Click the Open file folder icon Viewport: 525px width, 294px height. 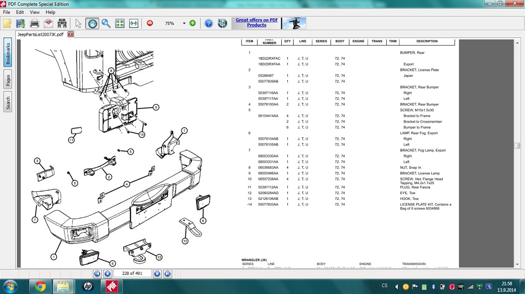pos(7,23)
